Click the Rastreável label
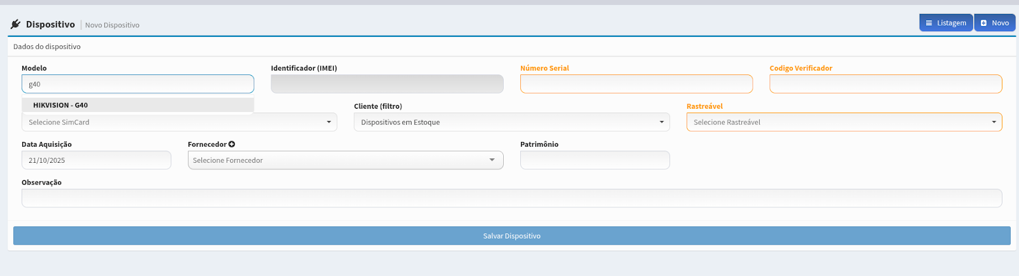 (704, 106)
